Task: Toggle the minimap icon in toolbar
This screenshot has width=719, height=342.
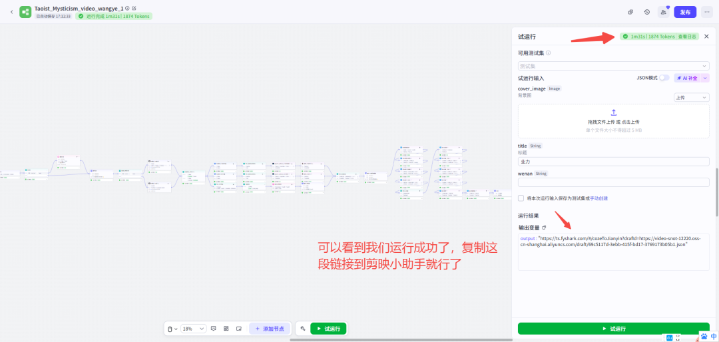Action: click(239, 329)
